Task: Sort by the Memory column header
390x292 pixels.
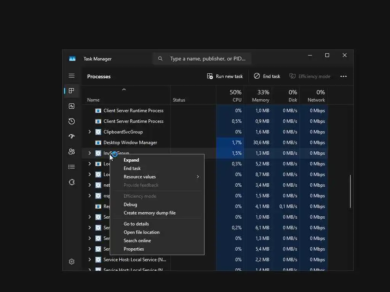Action: click(258, 96)
